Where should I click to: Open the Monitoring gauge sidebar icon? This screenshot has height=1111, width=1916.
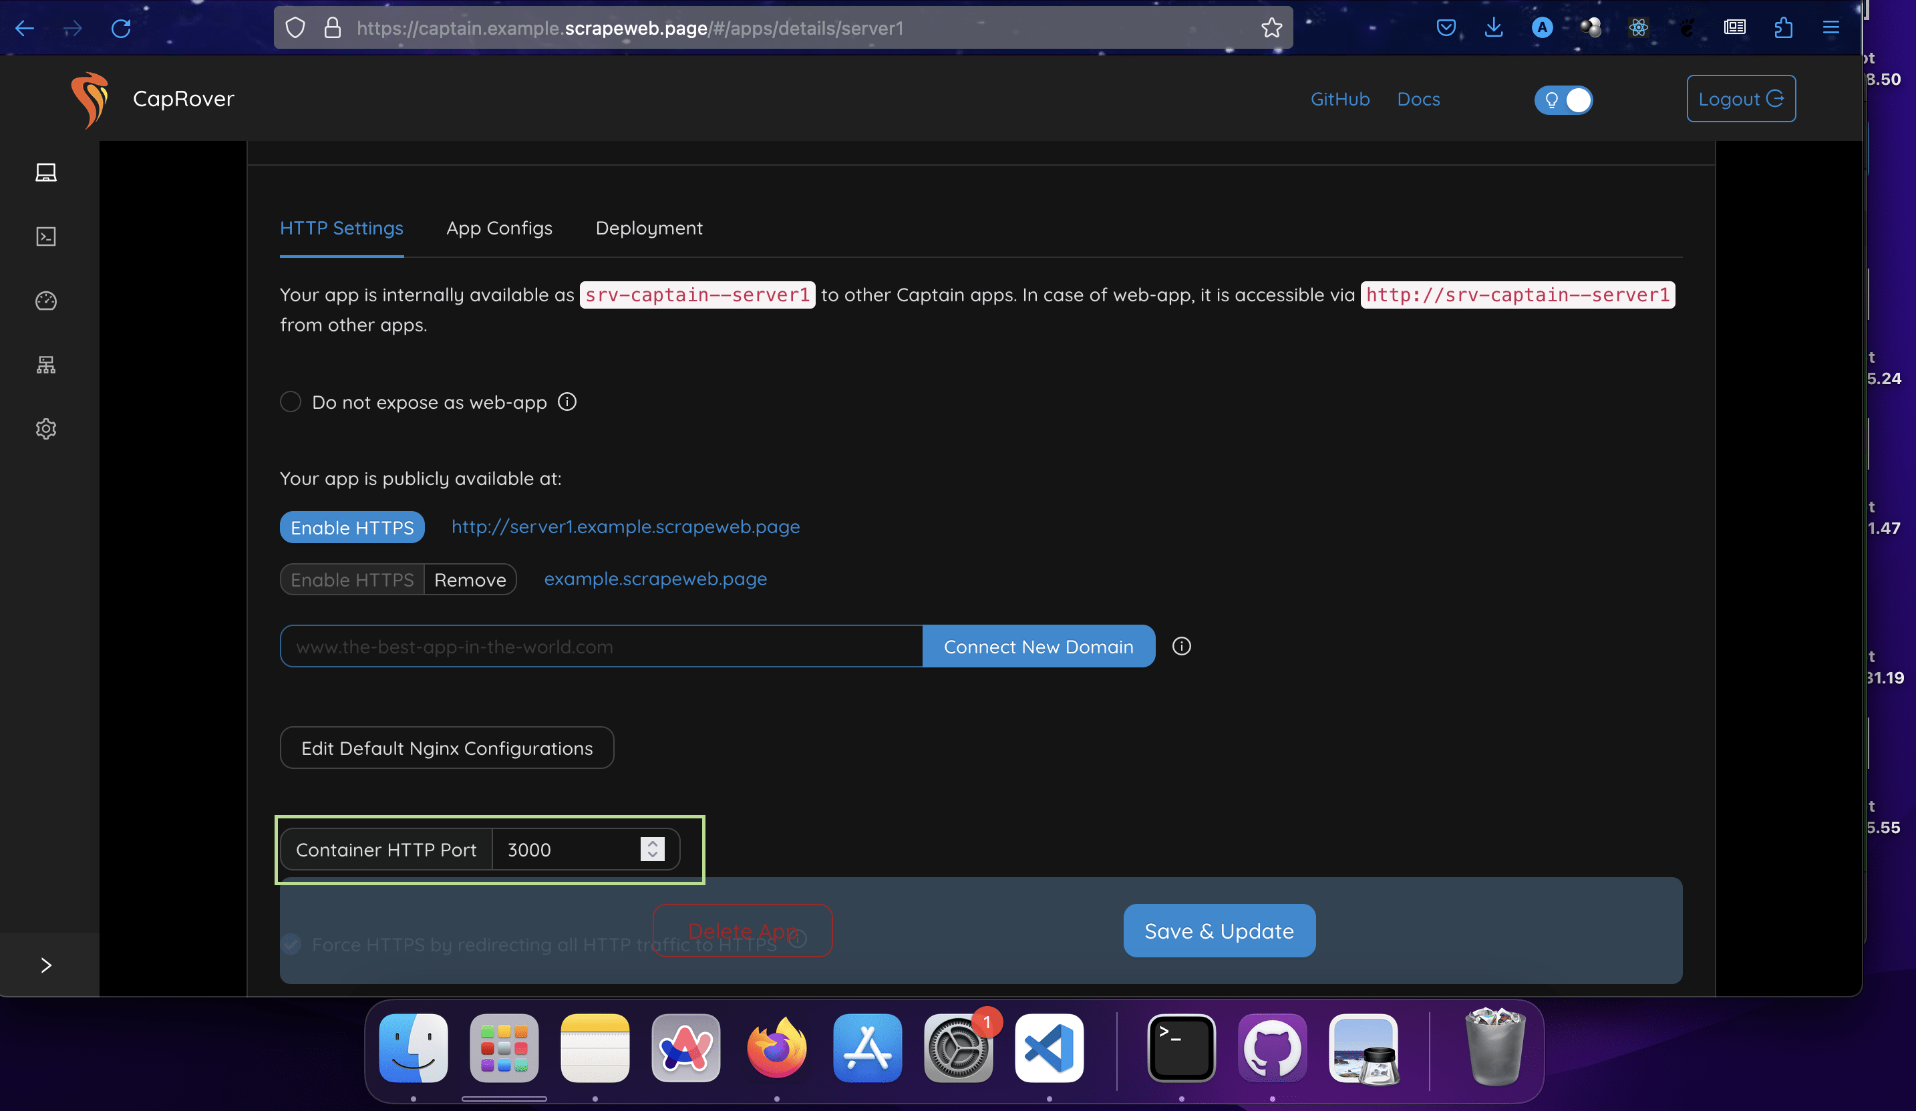(45, 301)
